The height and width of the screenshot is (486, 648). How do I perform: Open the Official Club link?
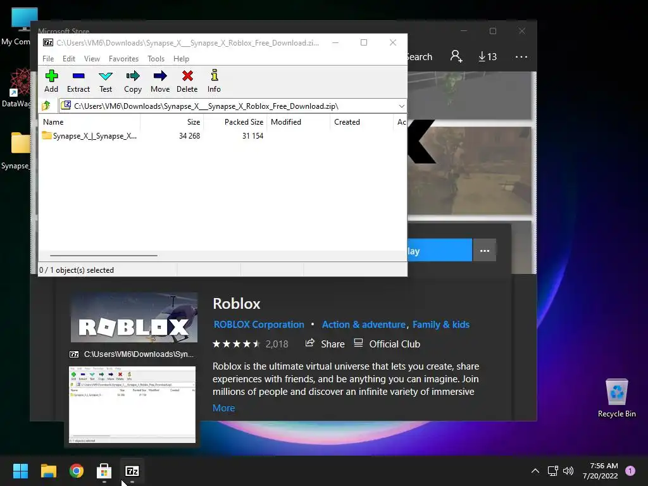[387, 344]
